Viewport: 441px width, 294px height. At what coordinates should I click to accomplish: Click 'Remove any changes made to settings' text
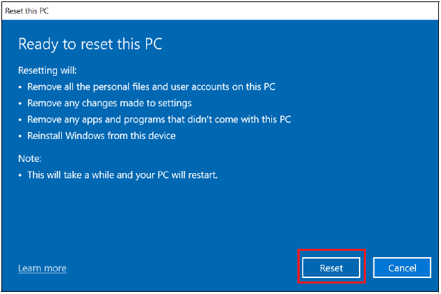[109, 103]
